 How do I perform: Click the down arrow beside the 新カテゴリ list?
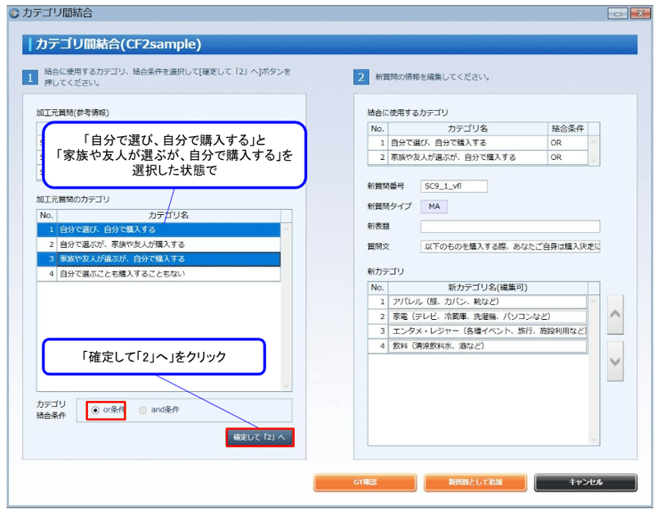(613, 360)
